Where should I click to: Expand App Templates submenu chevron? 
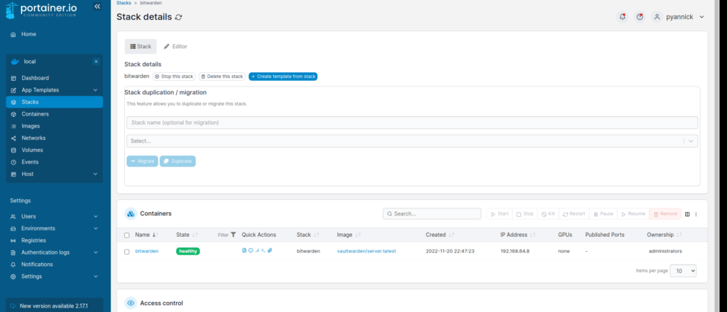tap(96, 90)
